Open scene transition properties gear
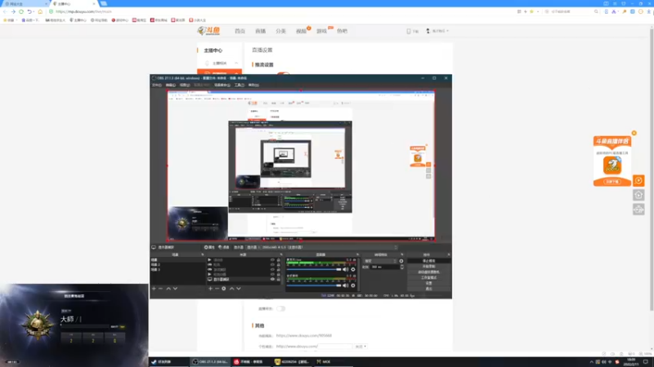Viewport: 654px width, 367px height. click(x=401, y=261)
